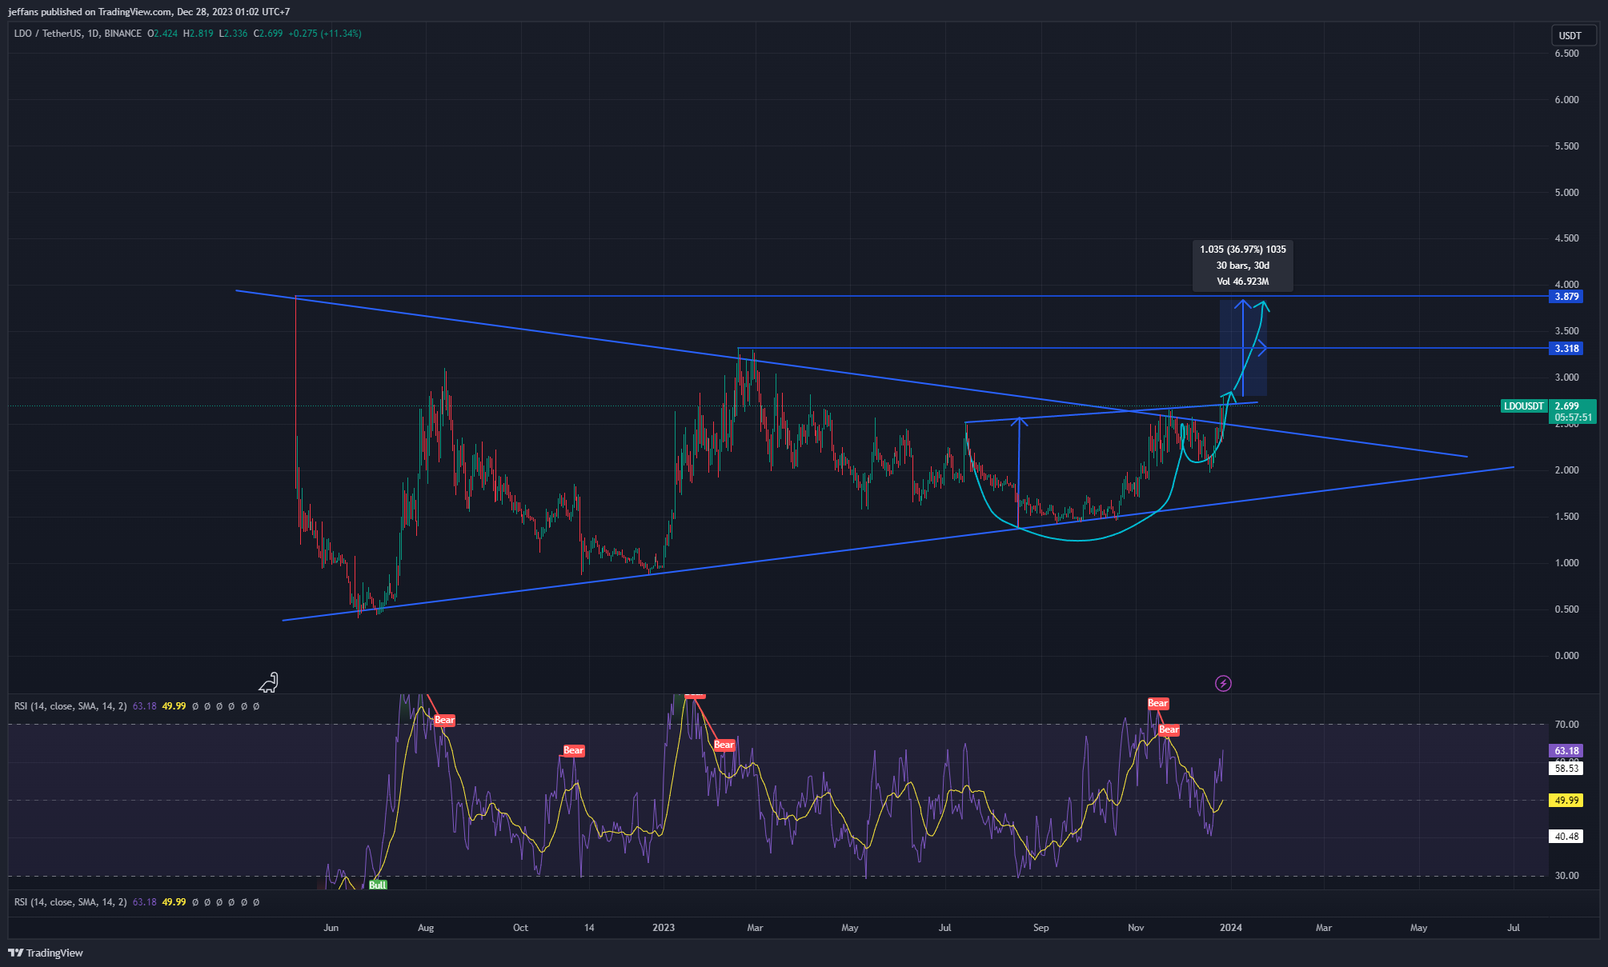Click the +0.275 (+11.34%) change value
The width and height of the screenshot is (1608, 967).
click(325, 34)
